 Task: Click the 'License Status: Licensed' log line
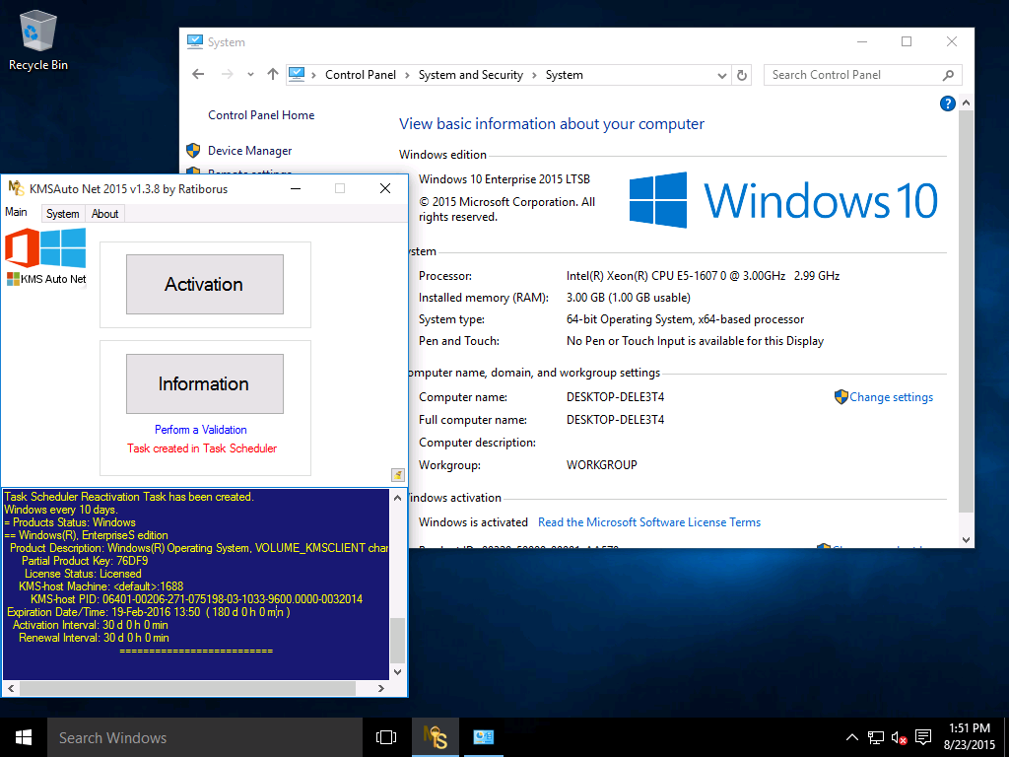pos(83,574)
